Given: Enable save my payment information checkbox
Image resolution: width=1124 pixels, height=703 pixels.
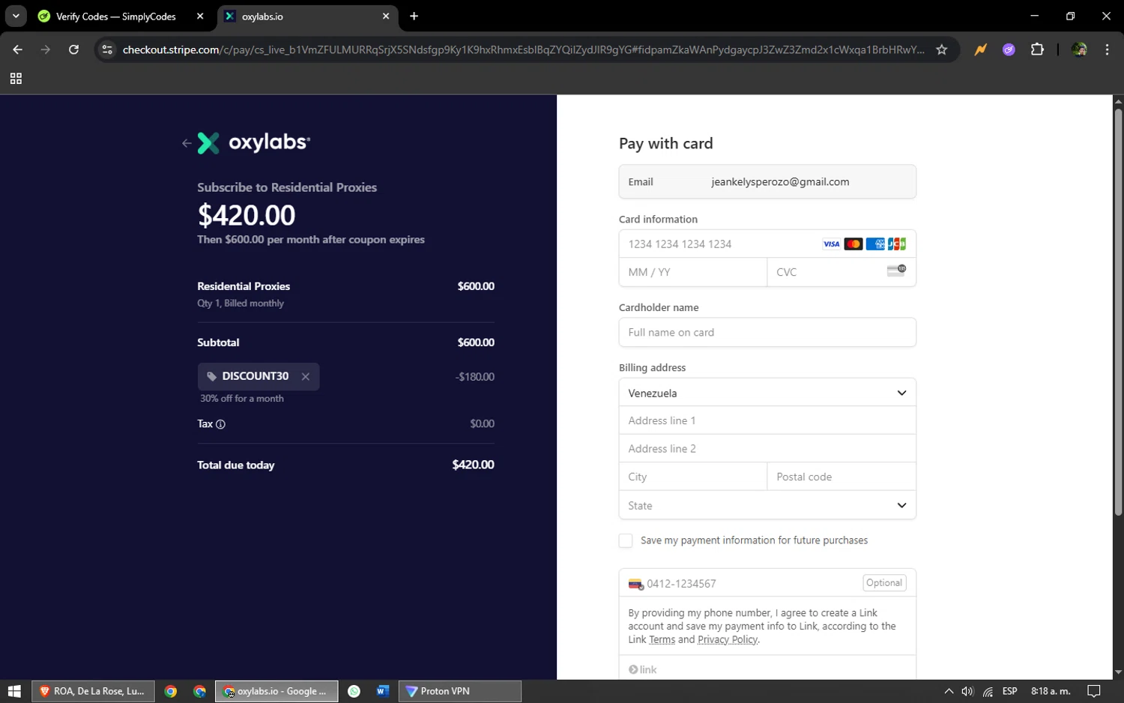Looking at the screenshot, I should point(626,540).
